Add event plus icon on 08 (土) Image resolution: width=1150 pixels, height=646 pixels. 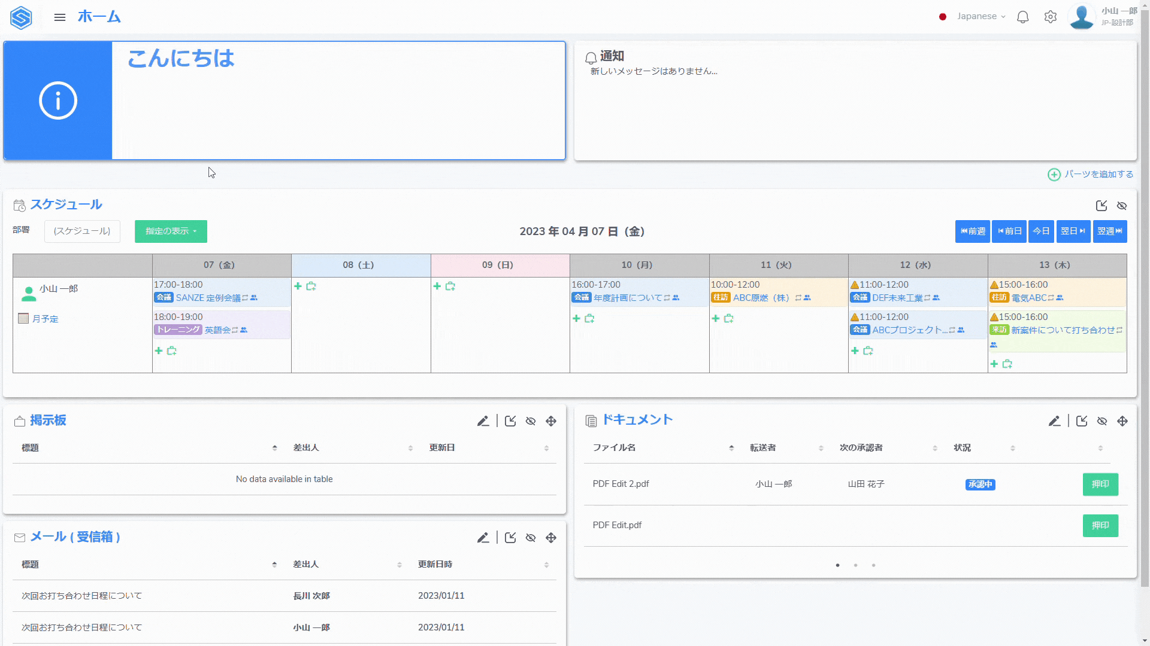[298, 286]
